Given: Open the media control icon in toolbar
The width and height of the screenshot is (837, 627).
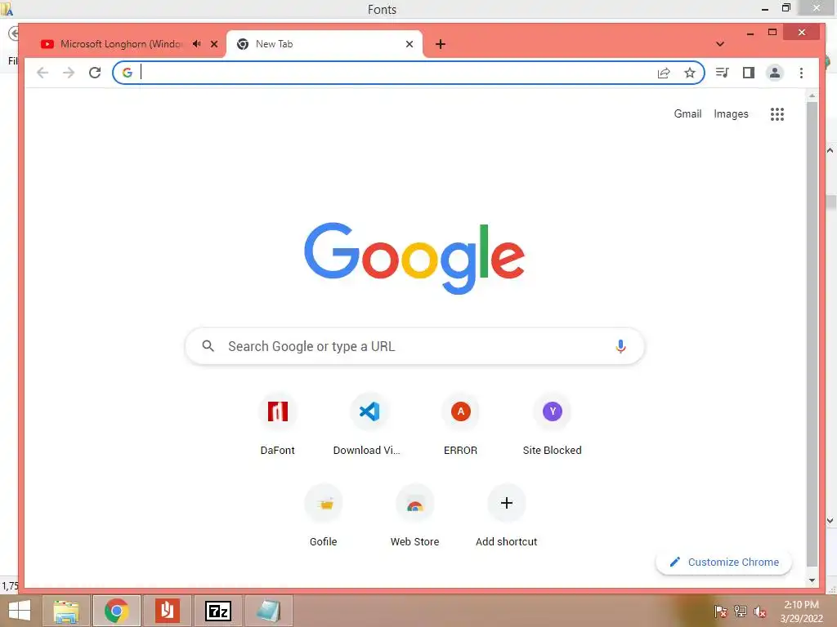Looking at the screenshot, I should [723, 73].
